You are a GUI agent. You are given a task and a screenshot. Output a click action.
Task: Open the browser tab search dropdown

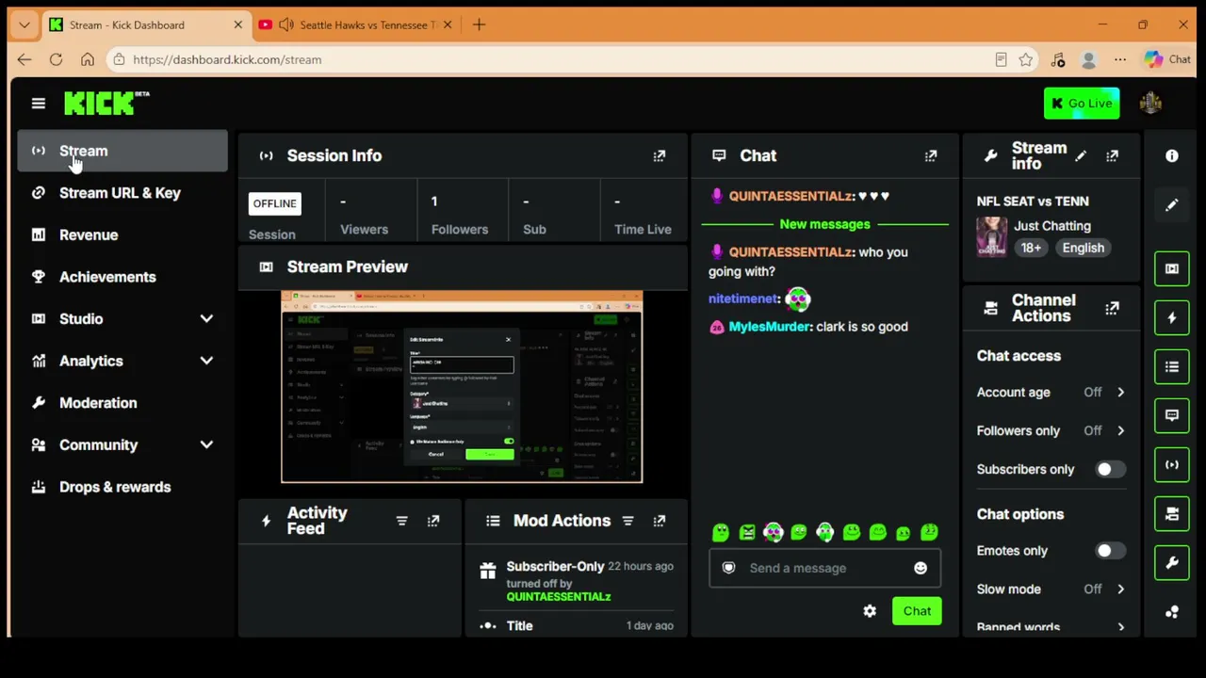tap(24, 24)
